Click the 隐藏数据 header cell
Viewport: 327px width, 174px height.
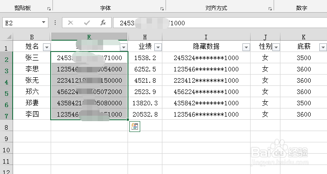point(206,46)
